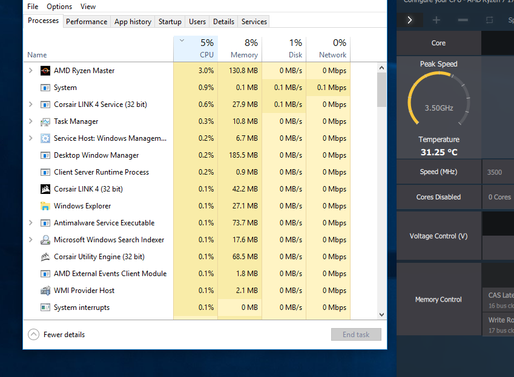The image size is (514, 377).
Task: Open the Options menu
Action: point(59,7)
